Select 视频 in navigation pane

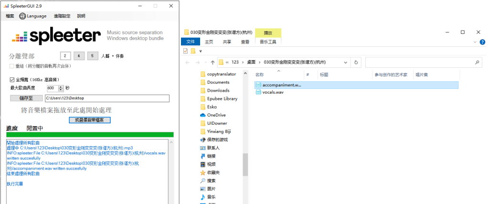[x=208, y=164]
